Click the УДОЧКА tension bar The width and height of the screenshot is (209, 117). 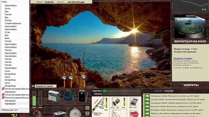(x=122, y=91)
